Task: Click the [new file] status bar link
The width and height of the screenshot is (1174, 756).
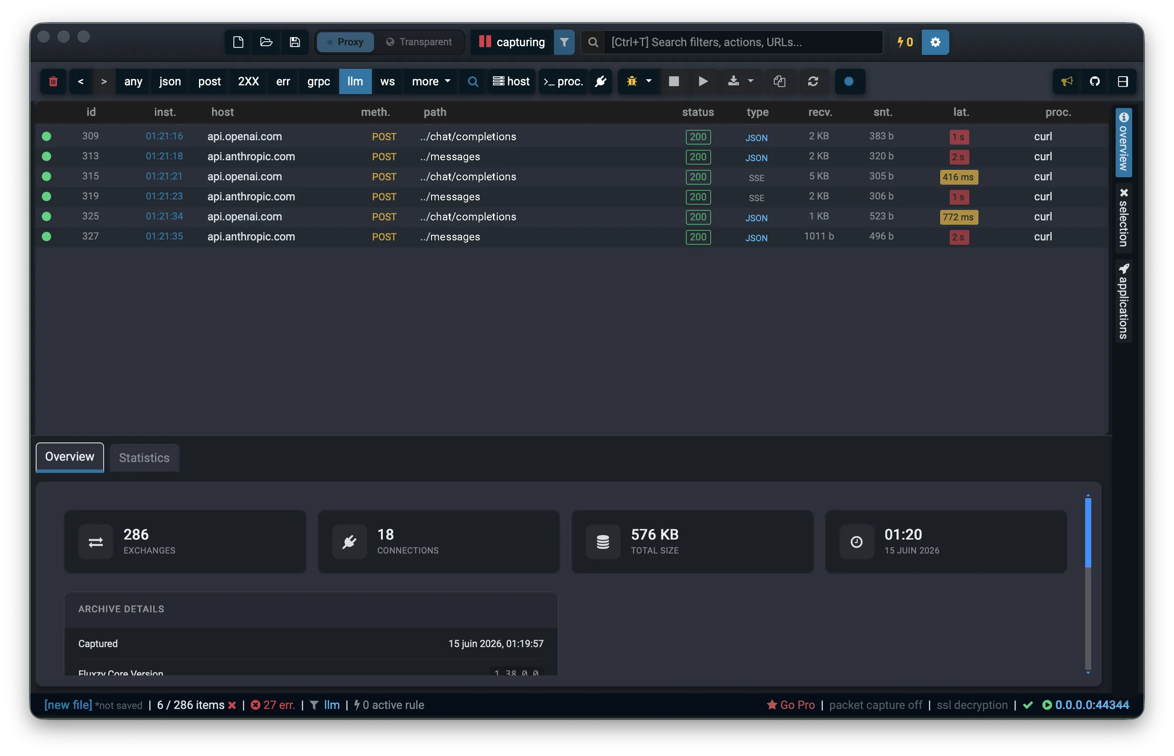Action: [x=68, y=705]
